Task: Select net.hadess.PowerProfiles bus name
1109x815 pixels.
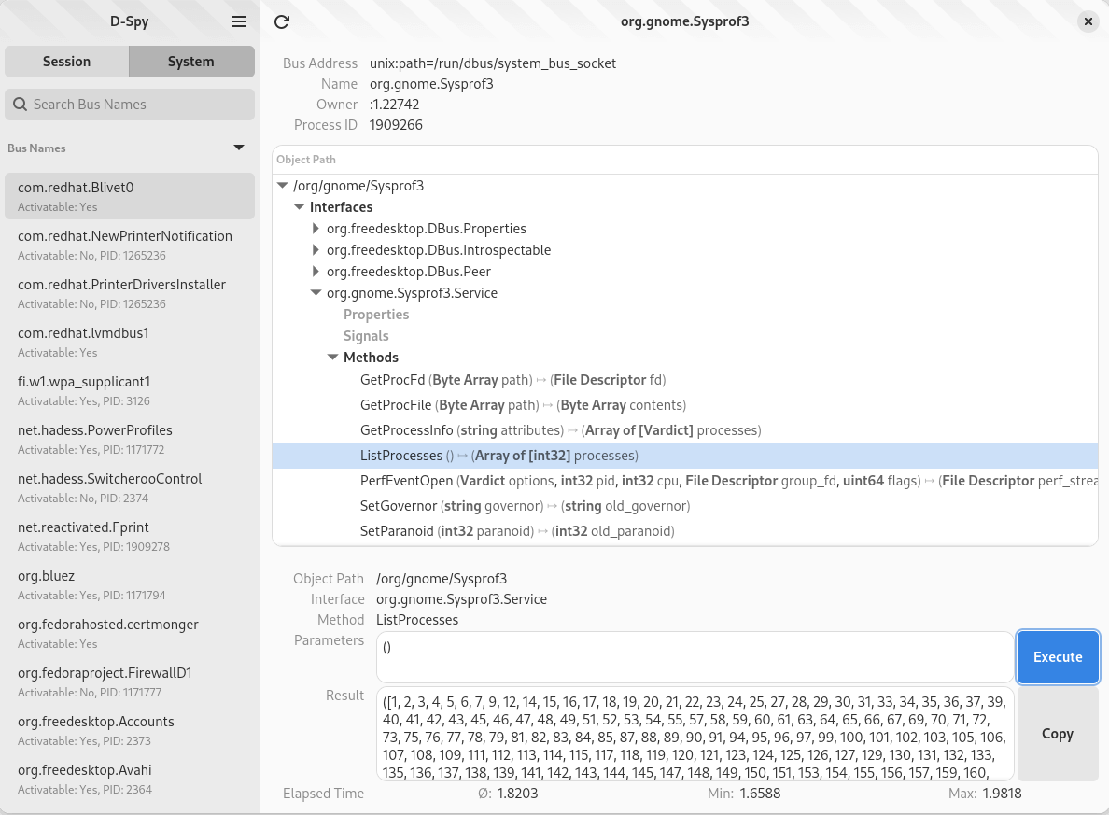Action: pyautogui.click(x=130, y=440)
